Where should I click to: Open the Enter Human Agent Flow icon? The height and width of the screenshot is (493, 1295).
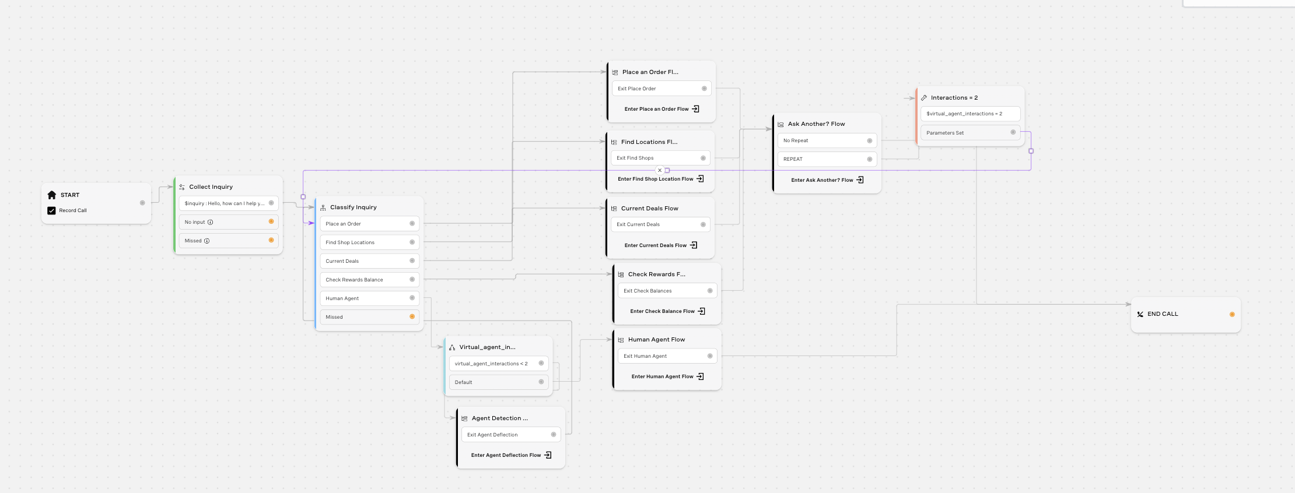700,376
